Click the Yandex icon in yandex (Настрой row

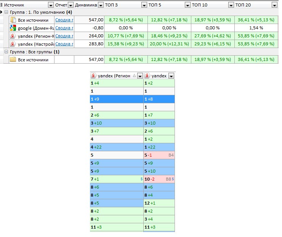13,44
